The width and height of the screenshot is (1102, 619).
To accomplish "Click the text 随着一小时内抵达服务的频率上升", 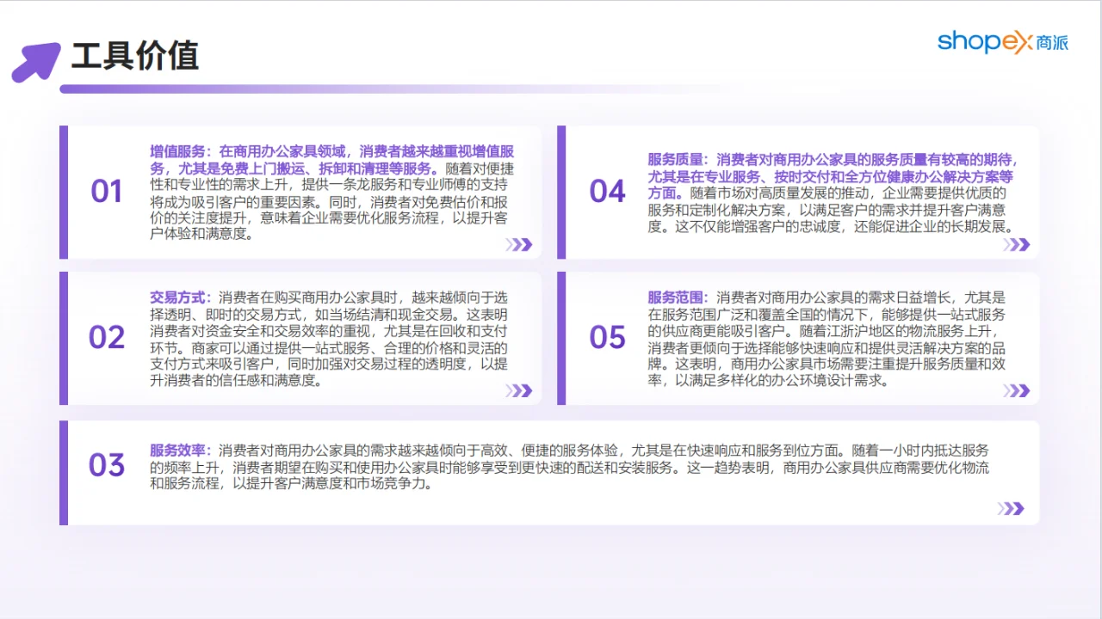I will click(x=568, y=459).
